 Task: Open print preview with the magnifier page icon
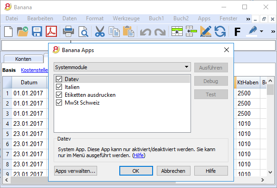coord(83,31)
